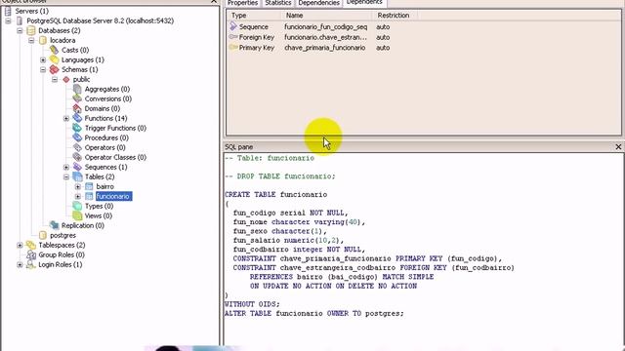Click the public schema icon

tap(66, 80)
